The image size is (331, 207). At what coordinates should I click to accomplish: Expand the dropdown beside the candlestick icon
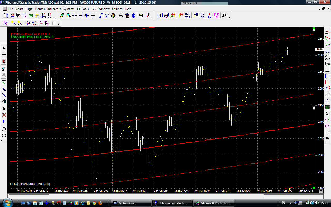[x=152, y=17]
